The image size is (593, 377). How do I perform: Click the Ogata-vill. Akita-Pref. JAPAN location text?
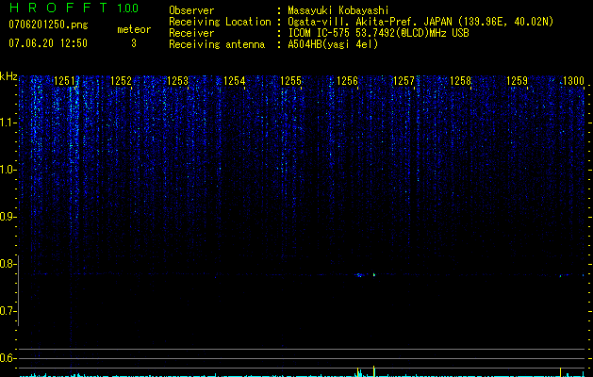click(x=420, y=22)
